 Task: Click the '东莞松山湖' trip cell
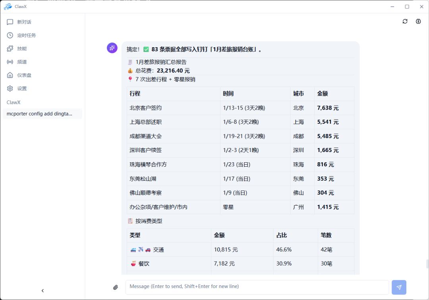174,179
